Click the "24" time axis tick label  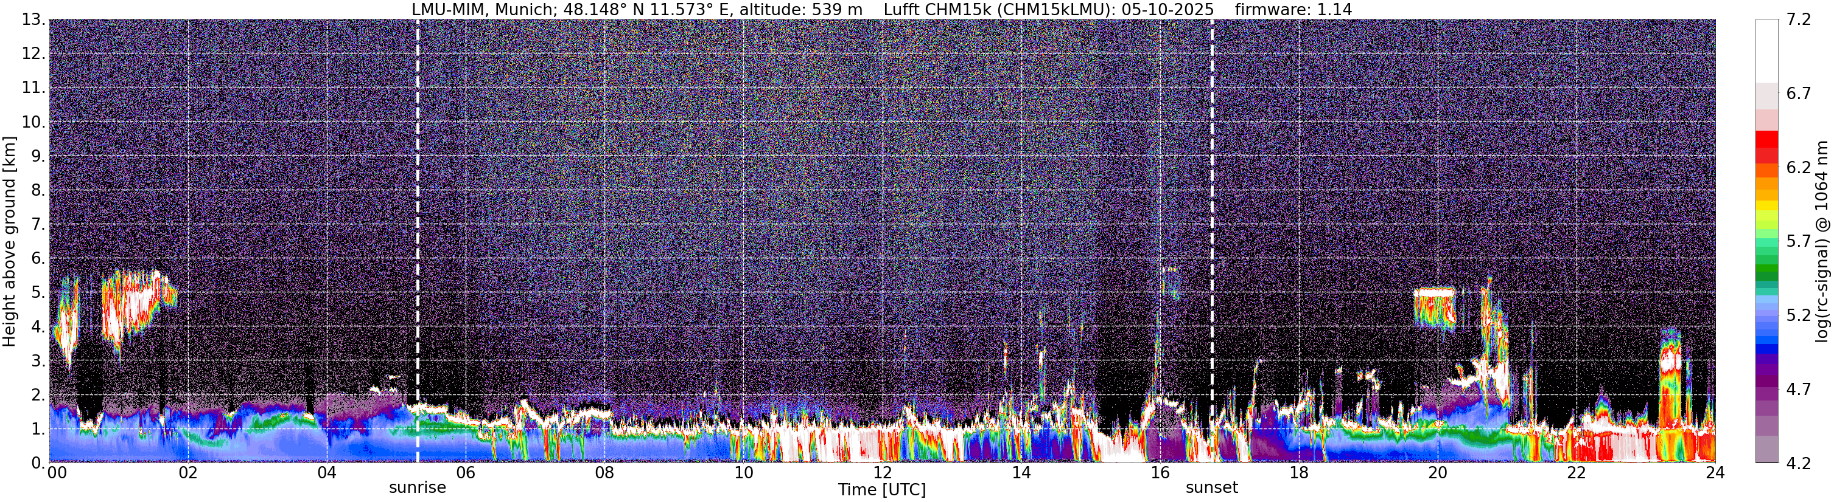coord(1715,473)
